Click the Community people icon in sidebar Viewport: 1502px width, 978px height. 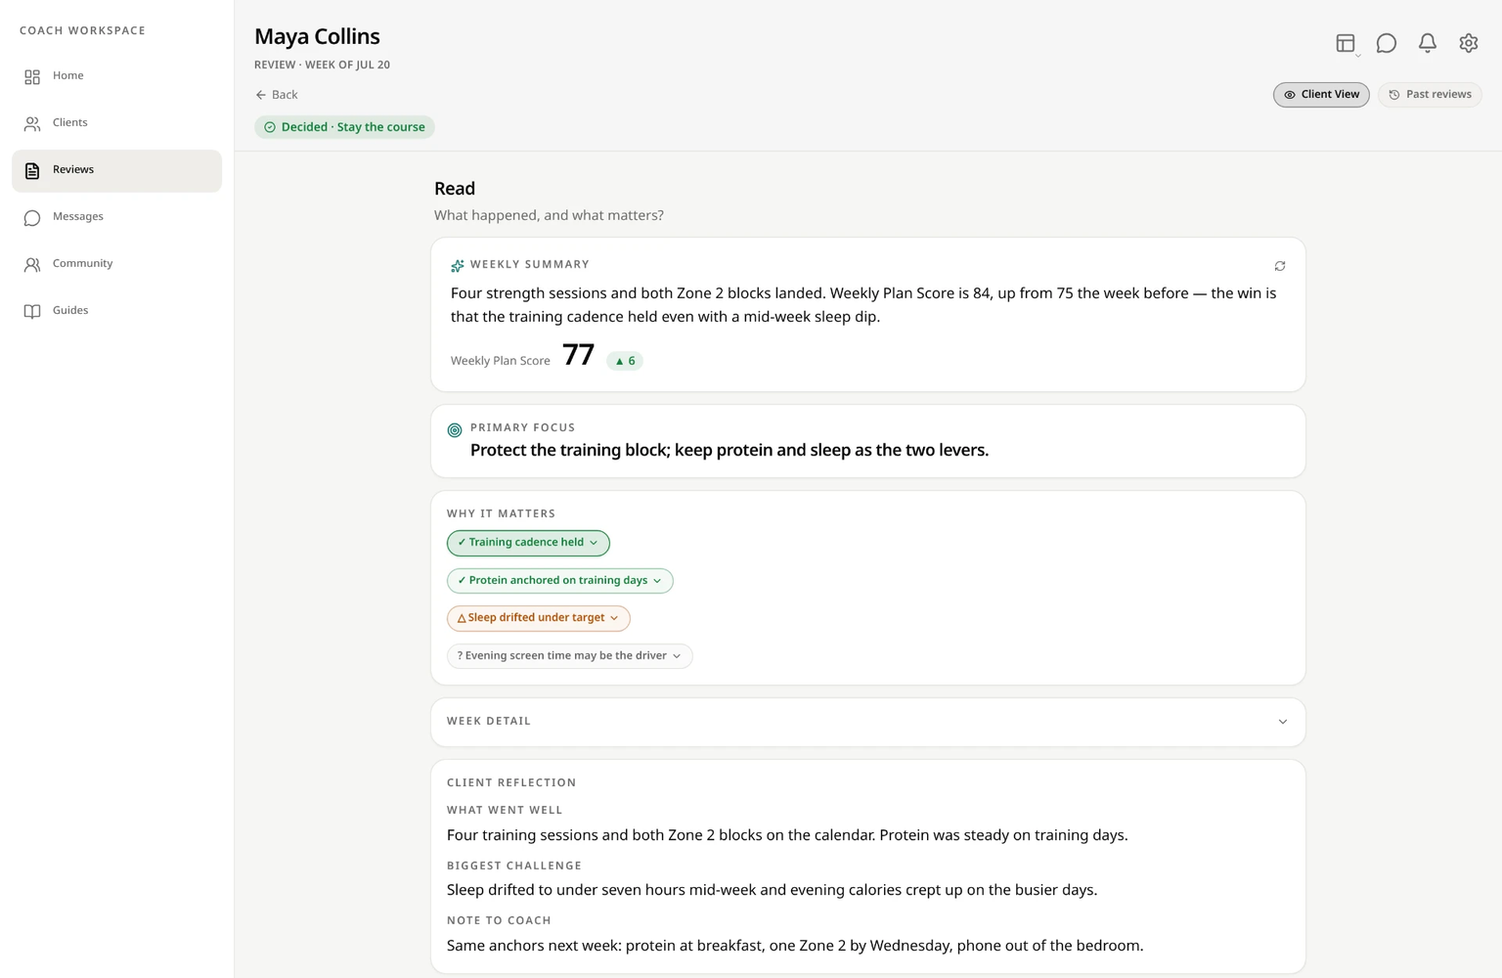32,265
